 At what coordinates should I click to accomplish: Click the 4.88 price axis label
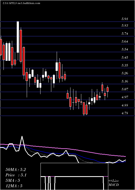pyautogui.click(x=125, y=105)
